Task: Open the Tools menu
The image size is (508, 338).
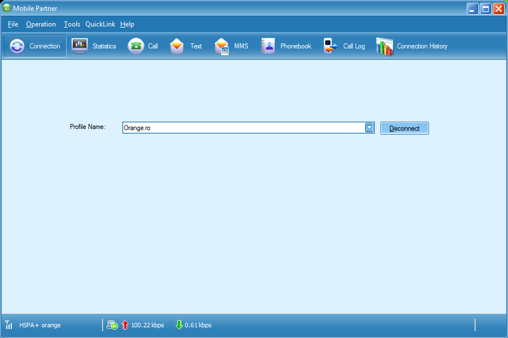Action: (72, 24)
